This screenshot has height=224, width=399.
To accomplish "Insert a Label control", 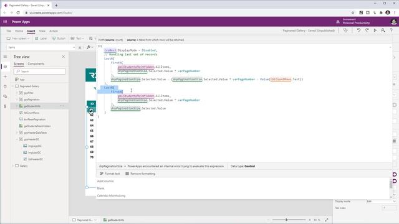I will point(41,39).
